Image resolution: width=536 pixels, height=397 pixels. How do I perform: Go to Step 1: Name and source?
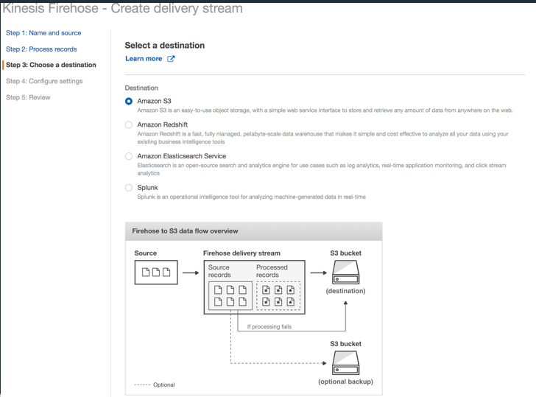tap(43, 33)
